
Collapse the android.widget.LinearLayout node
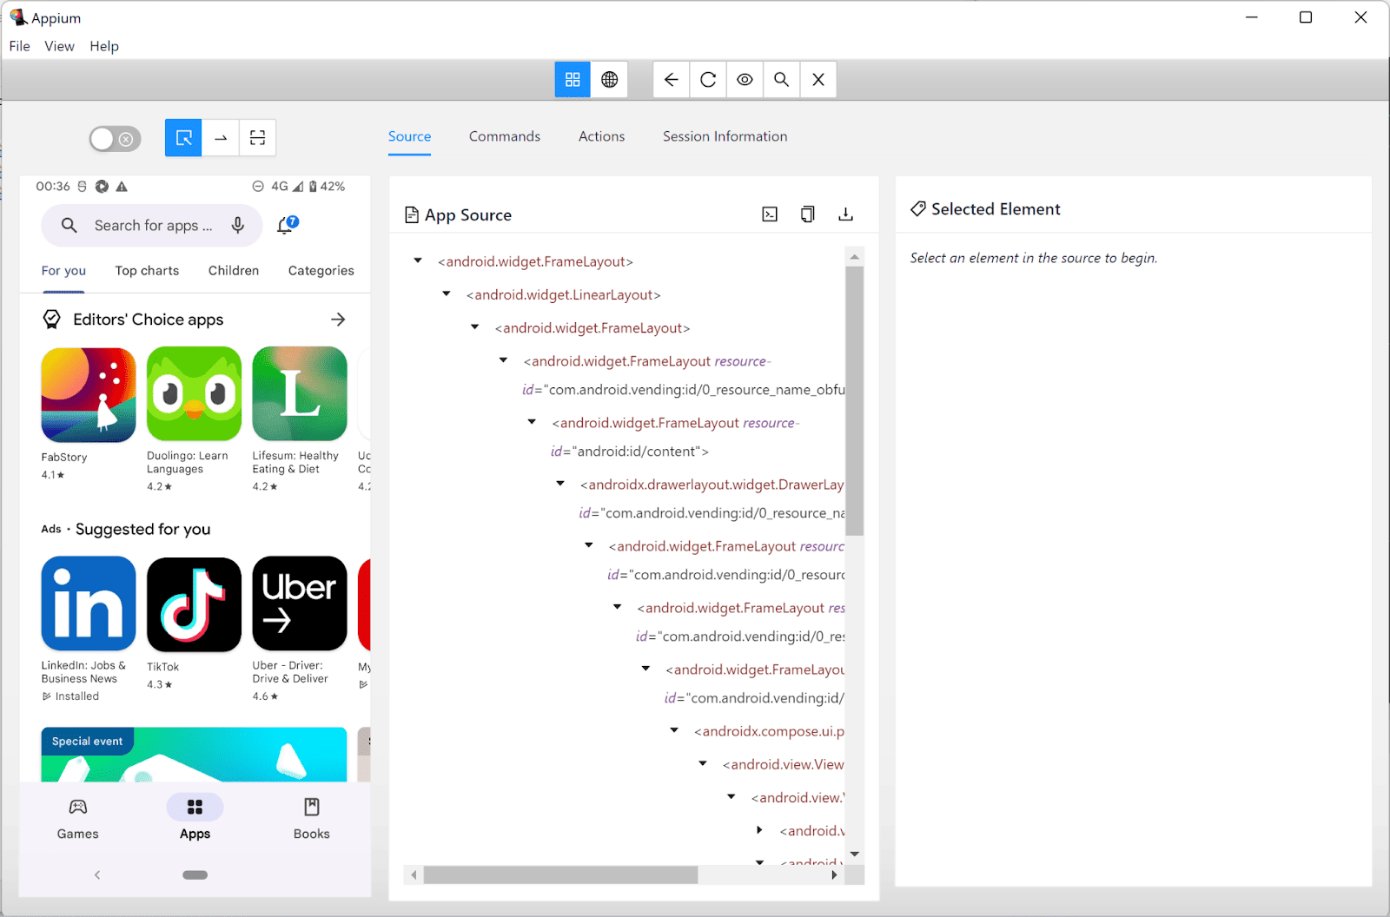(x=447, y=294)
